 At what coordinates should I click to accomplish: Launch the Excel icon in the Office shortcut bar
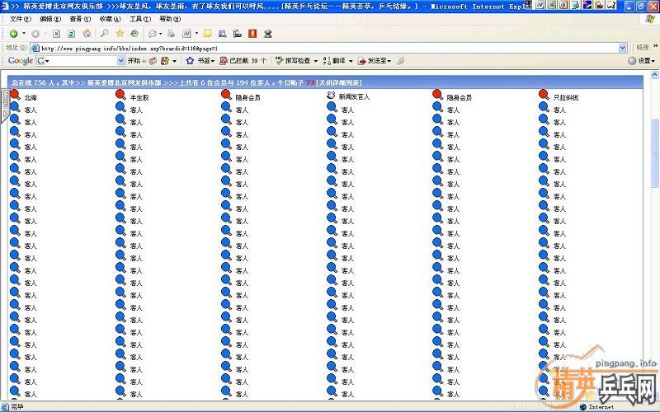[x=552, y=5]
